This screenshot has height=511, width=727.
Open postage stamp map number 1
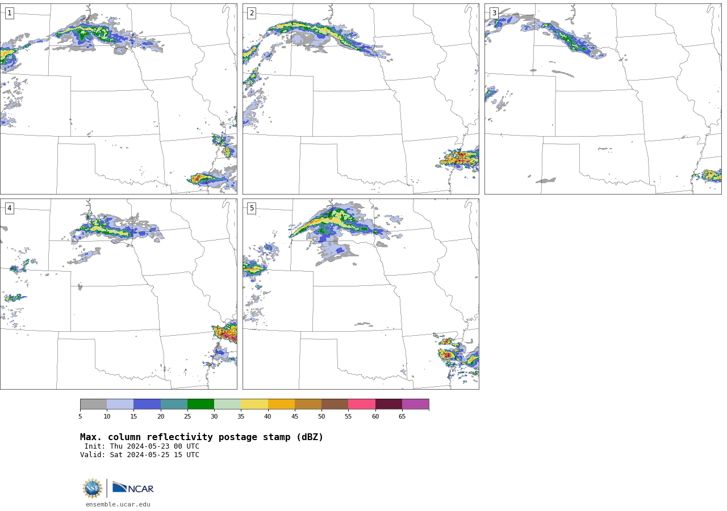click(118, 99)
